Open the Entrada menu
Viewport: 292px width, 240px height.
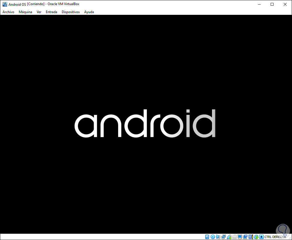52,12
